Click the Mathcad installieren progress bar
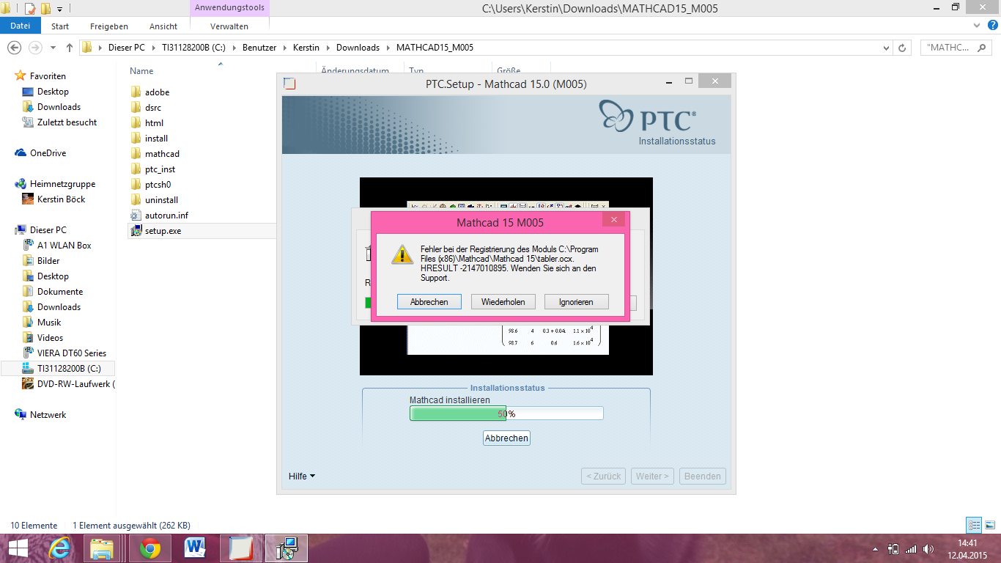The image size is (1001, 563). (506, 413)
